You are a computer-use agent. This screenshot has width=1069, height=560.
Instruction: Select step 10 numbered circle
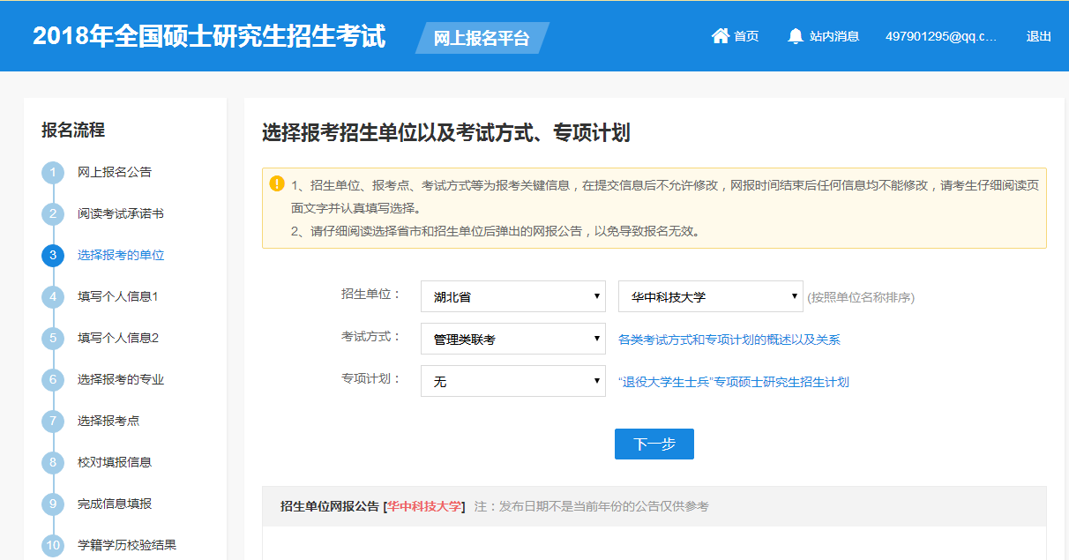tap(53, 545)
